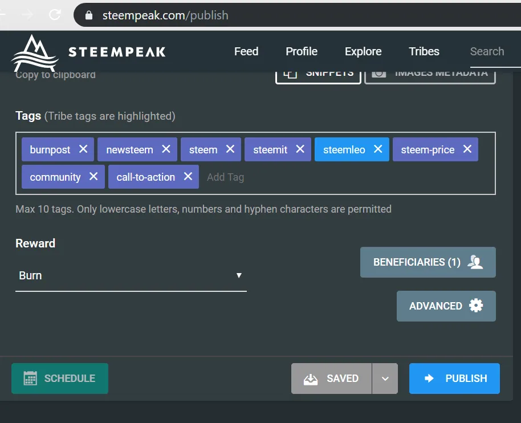
Task: Click the padlock icon in the address bar
Action: pyautogui.click(x=89, y=15)
